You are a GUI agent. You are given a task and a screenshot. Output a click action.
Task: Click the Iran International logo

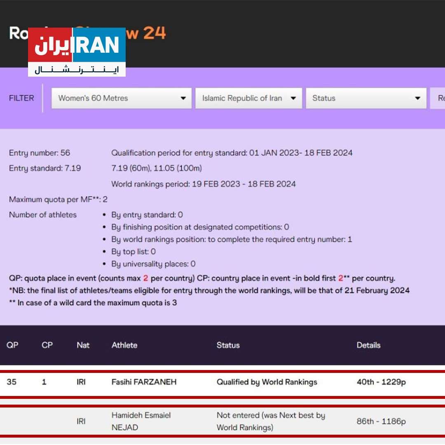(77, 51)
